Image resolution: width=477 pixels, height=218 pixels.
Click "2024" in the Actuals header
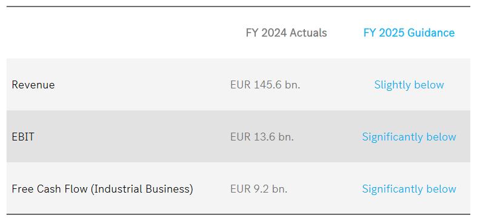(274, 33)
